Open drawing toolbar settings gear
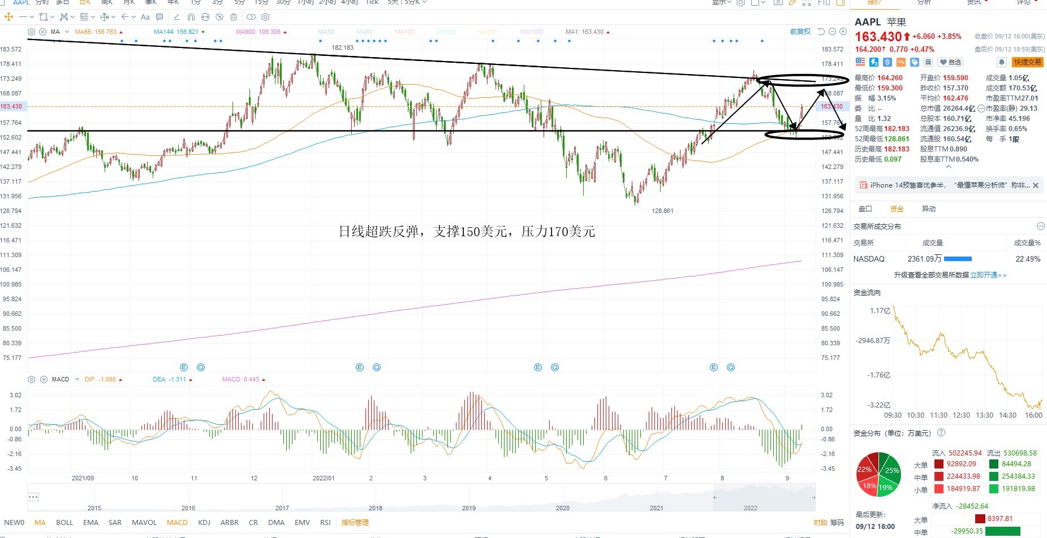Viewport: 1047px width, 538px height. [x=265, y=17]
